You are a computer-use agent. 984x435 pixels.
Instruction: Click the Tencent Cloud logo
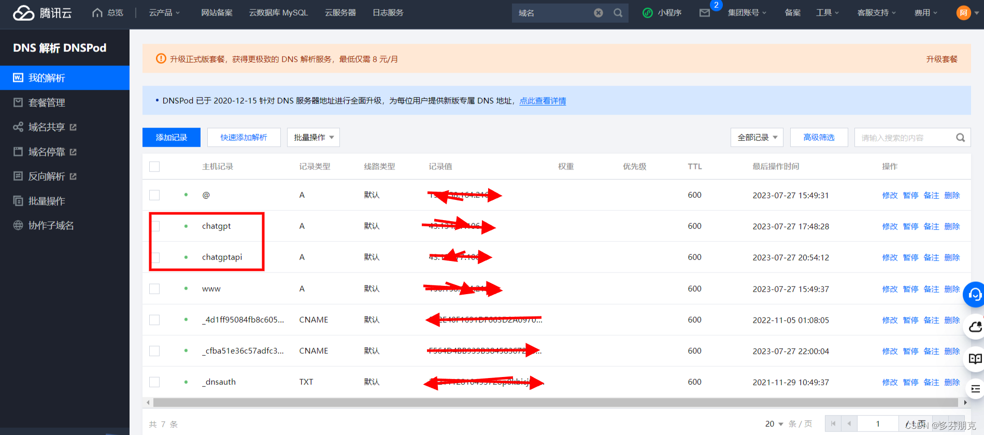pyautogui.click(x=42, y=13)
